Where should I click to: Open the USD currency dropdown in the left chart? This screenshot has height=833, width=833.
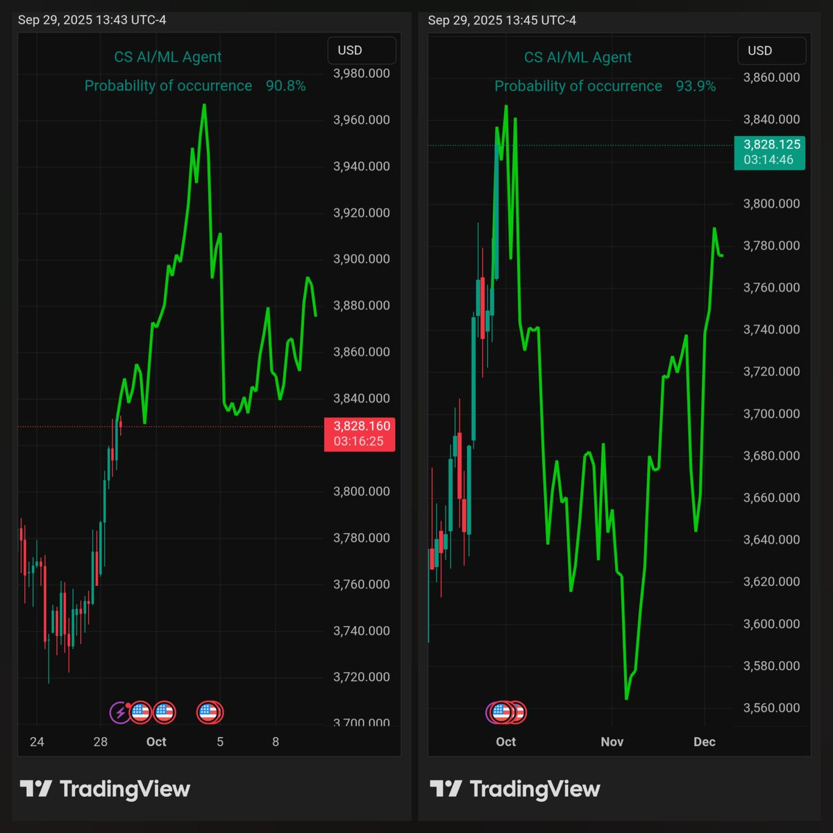click(x=362, y=51)
